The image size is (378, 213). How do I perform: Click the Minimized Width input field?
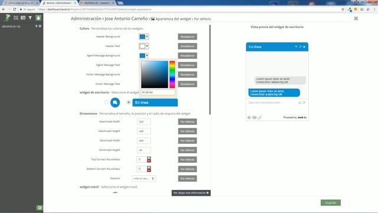point(144,141)
